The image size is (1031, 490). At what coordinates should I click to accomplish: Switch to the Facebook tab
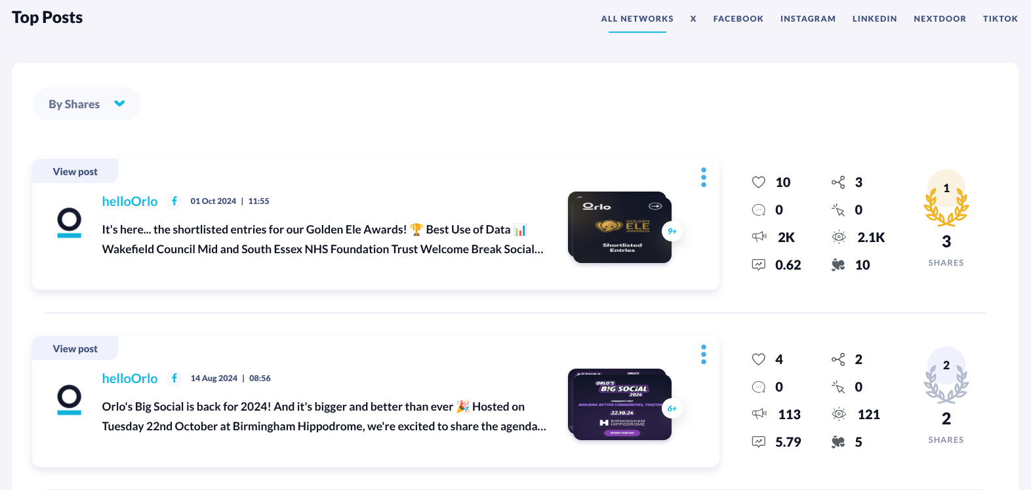coord(738,19)
